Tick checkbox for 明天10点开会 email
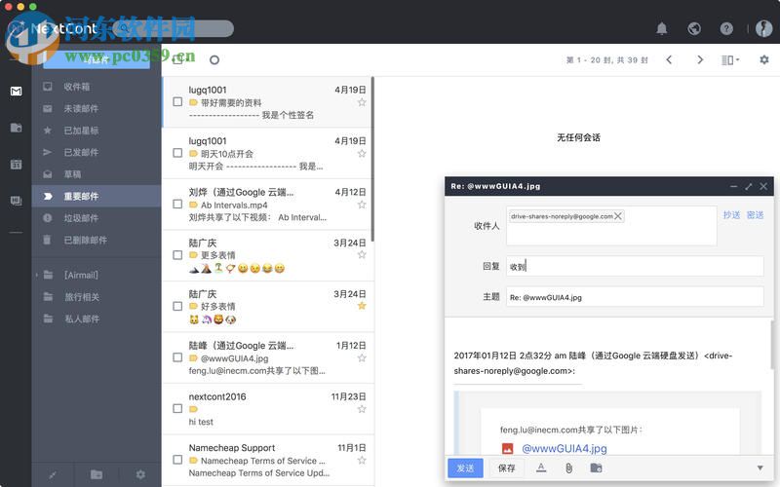 pyautogui.click(x=177, y=153)
